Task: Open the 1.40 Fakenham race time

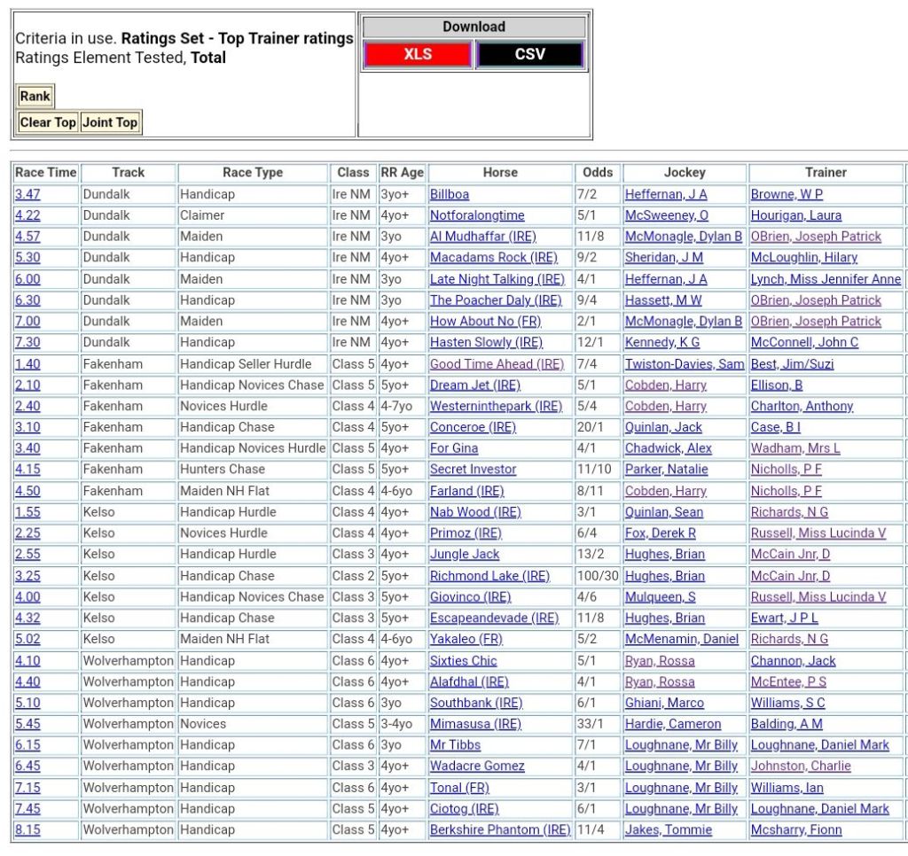Action: pos(27,363)
